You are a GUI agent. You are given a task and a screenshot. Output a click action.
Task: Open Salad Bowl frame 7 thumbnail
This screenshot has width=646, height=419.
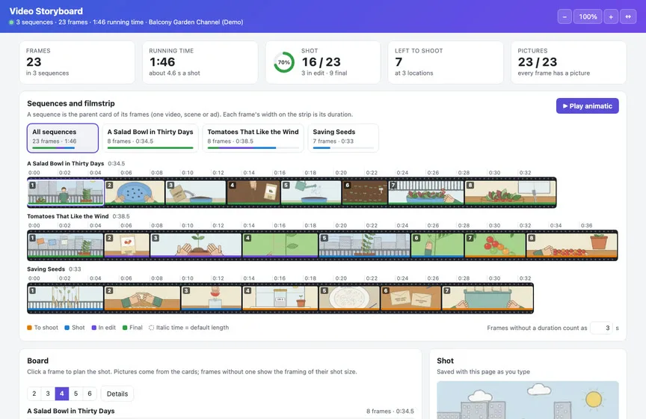[x=426, y=192]
